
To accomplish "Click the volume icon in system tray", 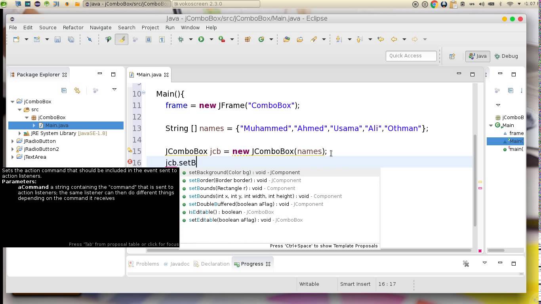I will point(482,4).
